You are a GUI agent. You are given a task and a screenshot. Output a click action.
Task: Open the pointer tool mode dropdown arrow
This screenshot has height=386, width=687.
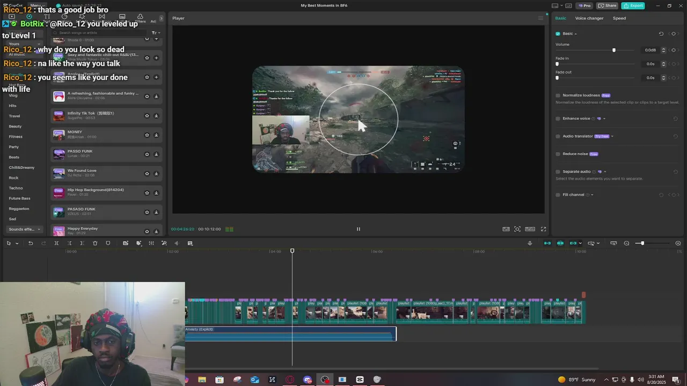click(17, 243)
